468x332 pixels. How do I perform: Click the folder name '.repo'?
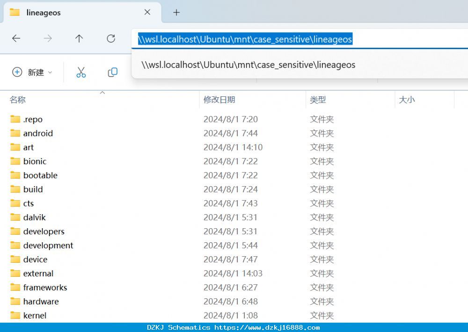33,119
